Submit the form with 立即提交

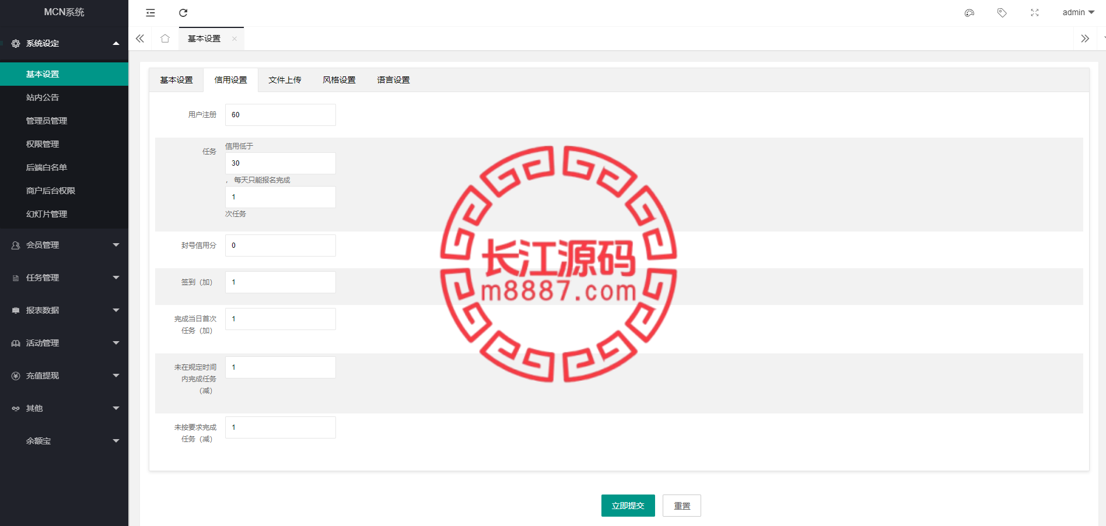click(628, 506)
